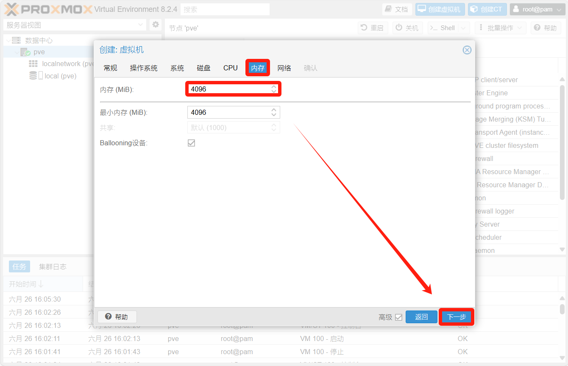Toggle the 高级 advanced checkbox
The width and height of the screenshot is (568, 366).
[398, 317]
